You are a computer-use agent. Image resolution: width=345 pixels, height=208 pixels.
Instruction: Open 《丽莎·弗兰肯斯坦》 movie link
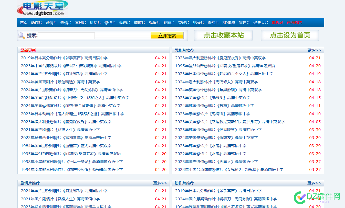point(71,106)
